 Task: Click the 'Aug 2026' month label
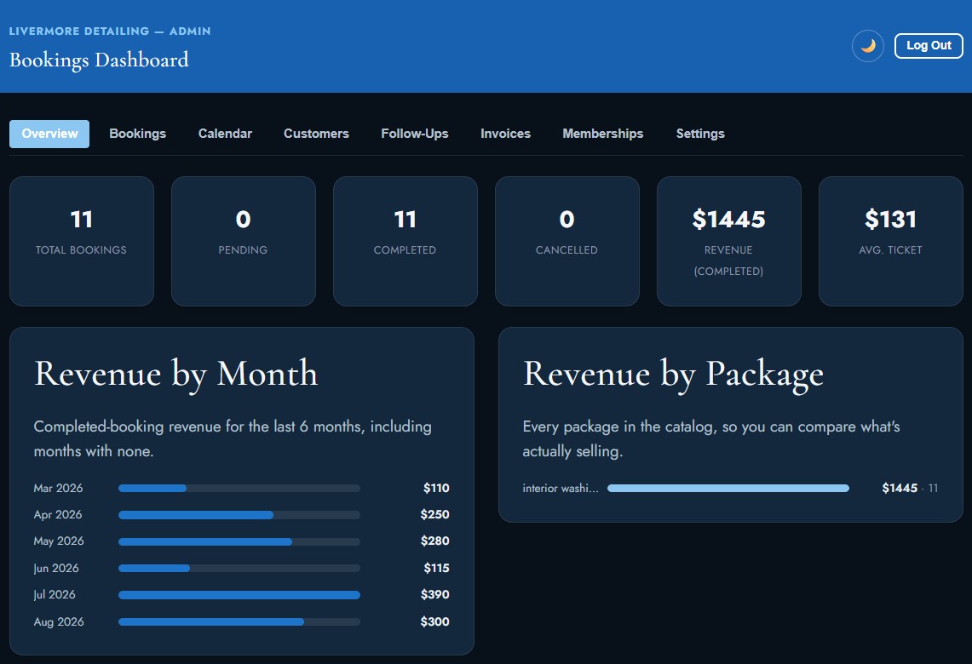[59, 621]
